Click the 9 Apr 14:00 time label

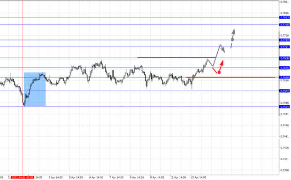point(157,177)
